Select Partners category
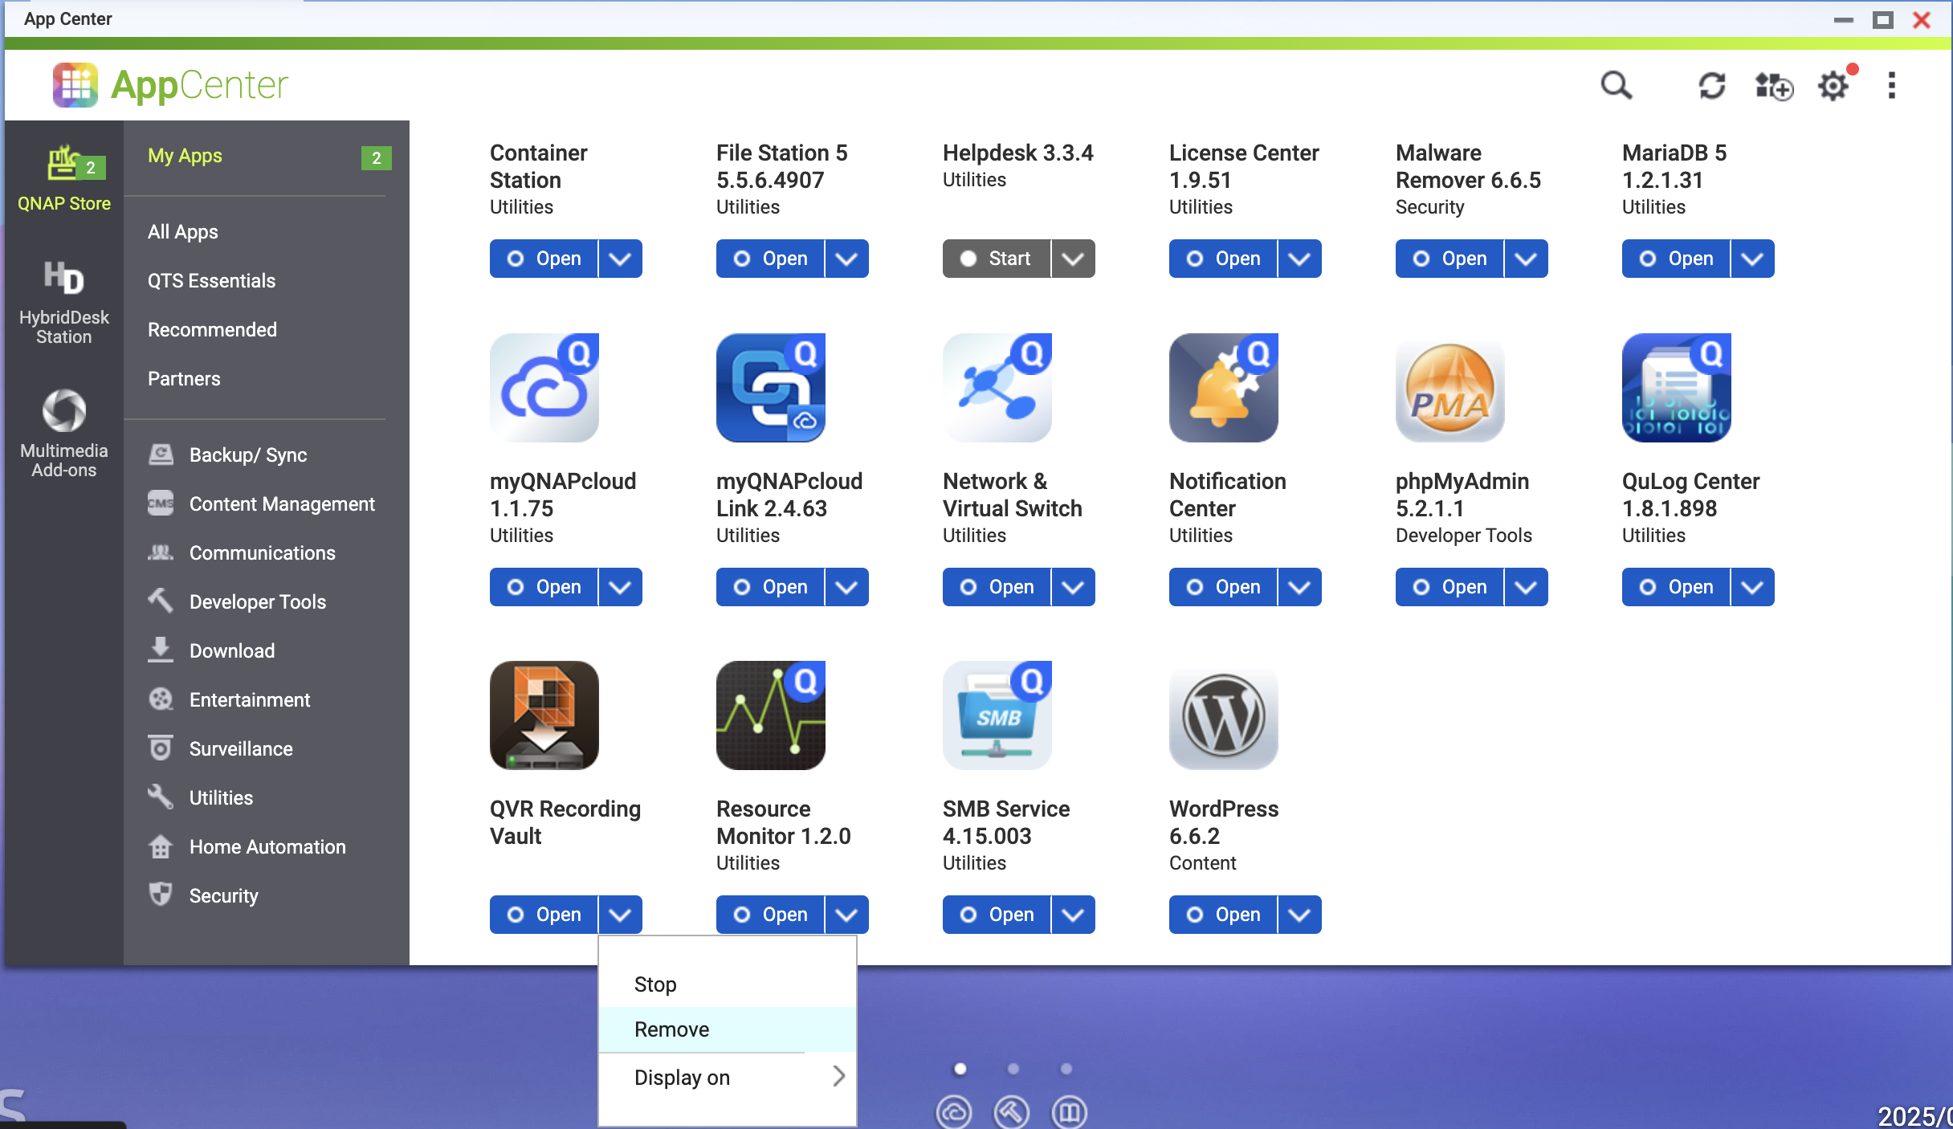Image resolution: width=1953 pixels, height=1129 pixels. (184, 379)
